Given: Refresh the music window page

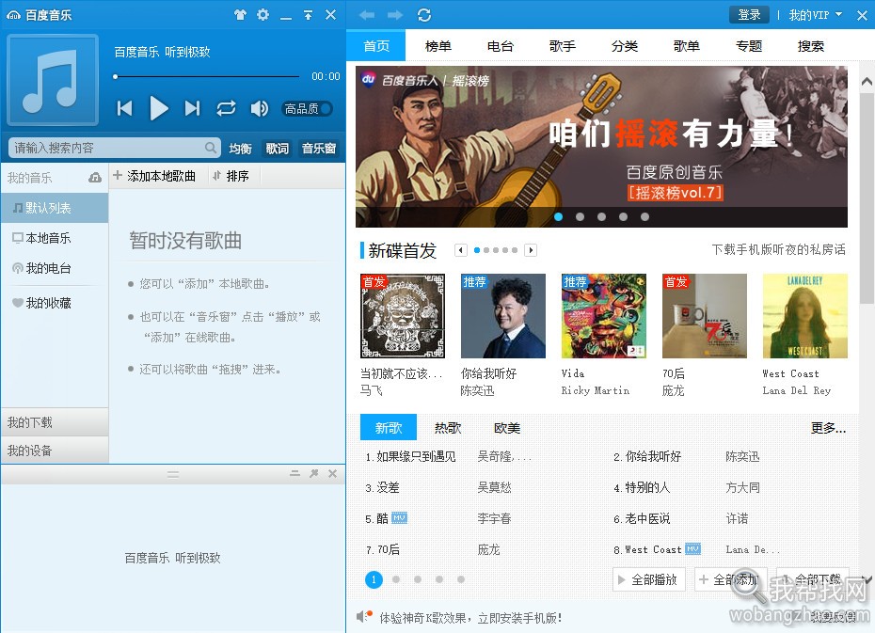Looking at the screenshot, I should [x=424, y=15].
